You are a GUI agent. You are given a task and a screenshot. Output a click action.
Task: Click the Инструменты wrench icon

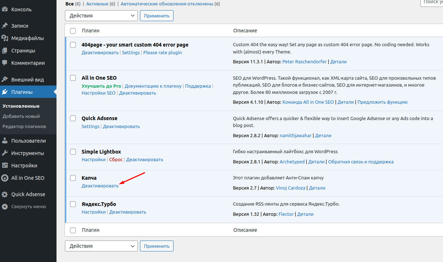point(5,153)
